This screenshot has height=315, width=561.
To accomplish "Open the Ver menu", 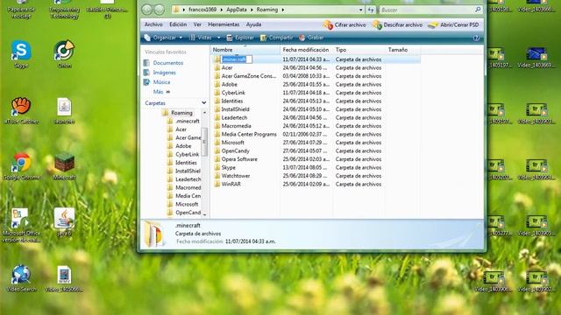I will 197,24.
